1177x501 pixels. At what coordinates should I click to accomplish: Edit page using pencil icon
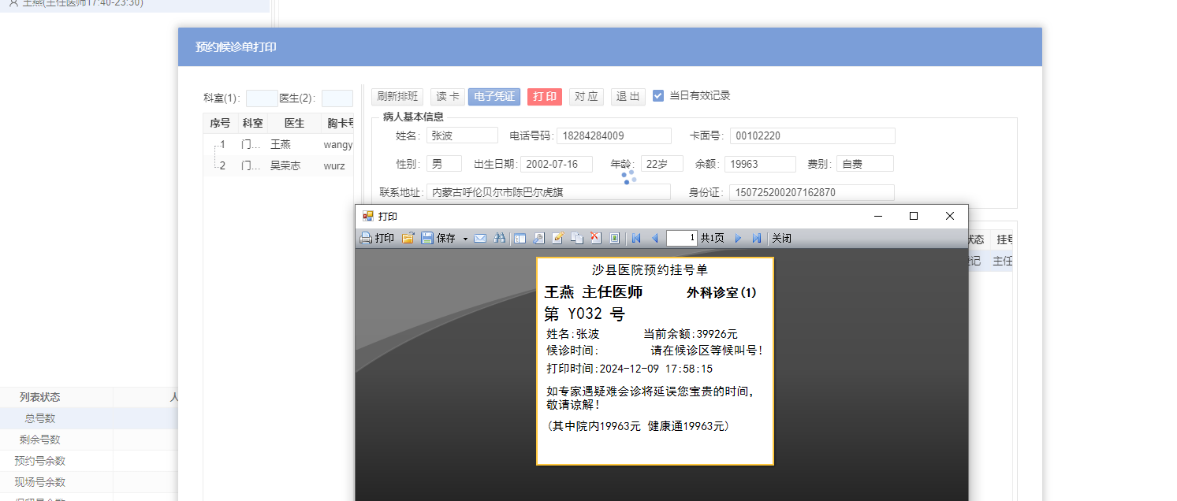558,238
